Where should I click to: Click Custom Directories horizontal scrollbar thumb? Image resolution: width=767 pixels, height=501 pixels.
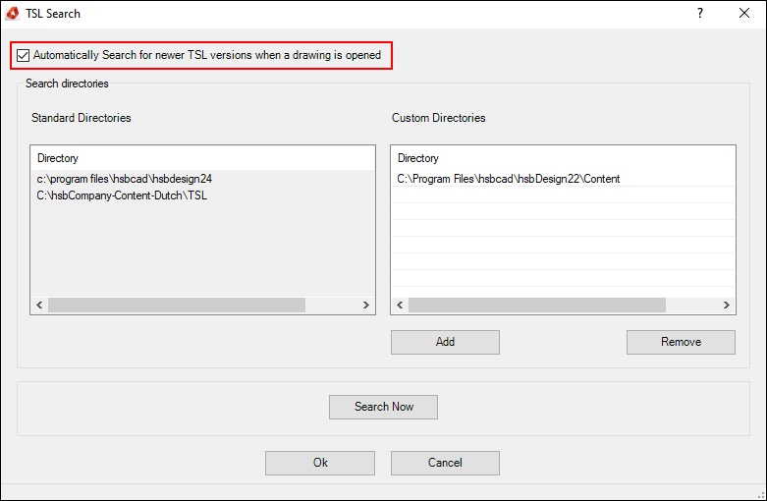tap(537, 305)
